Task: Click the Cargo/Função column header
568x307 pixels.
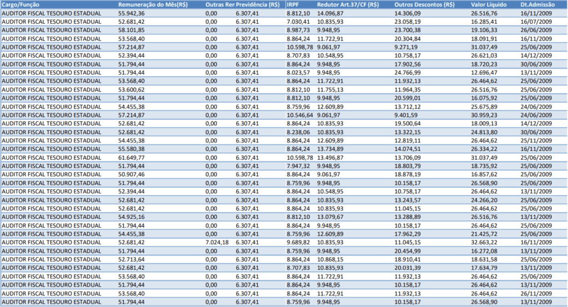Action: click(x=23, y=4)
